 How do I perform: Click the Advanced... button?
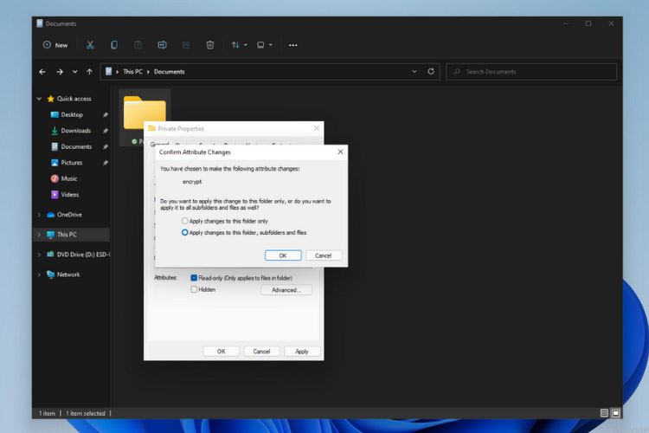click(x=286, y=290)
